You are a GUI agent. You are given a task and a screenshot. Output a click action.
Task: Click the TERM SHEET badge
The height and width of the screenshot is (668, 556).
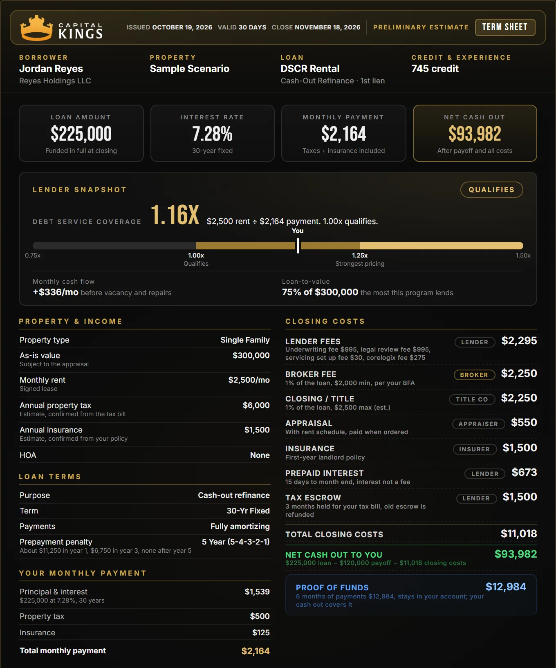505,27
